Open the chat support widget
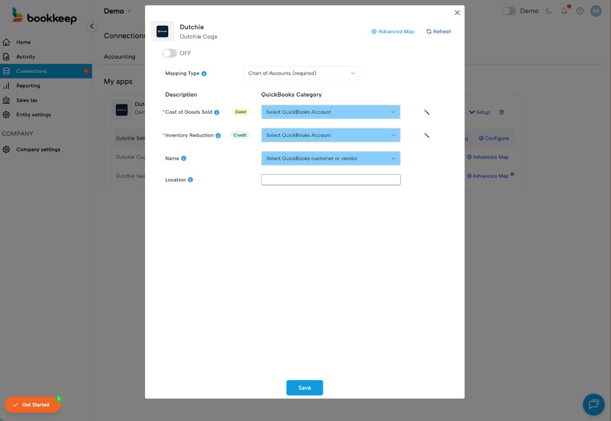 [593, 404]
